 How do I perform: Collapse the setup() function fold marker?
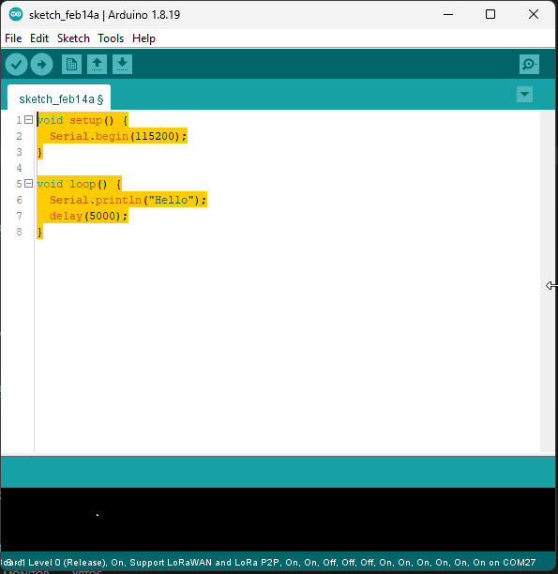(x=28, y=120)
